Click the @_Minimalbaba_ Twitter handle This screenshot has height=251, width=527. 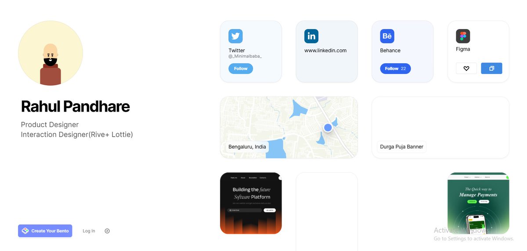[x=245, y=56]
